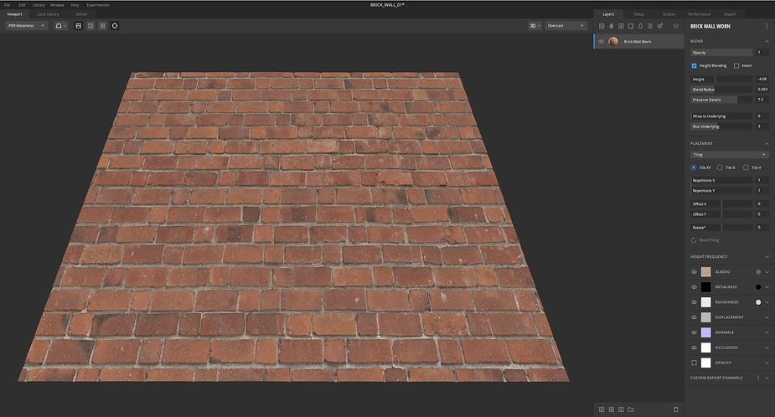
Task: Expand the Height Frequency section
Action: point(767,257)
